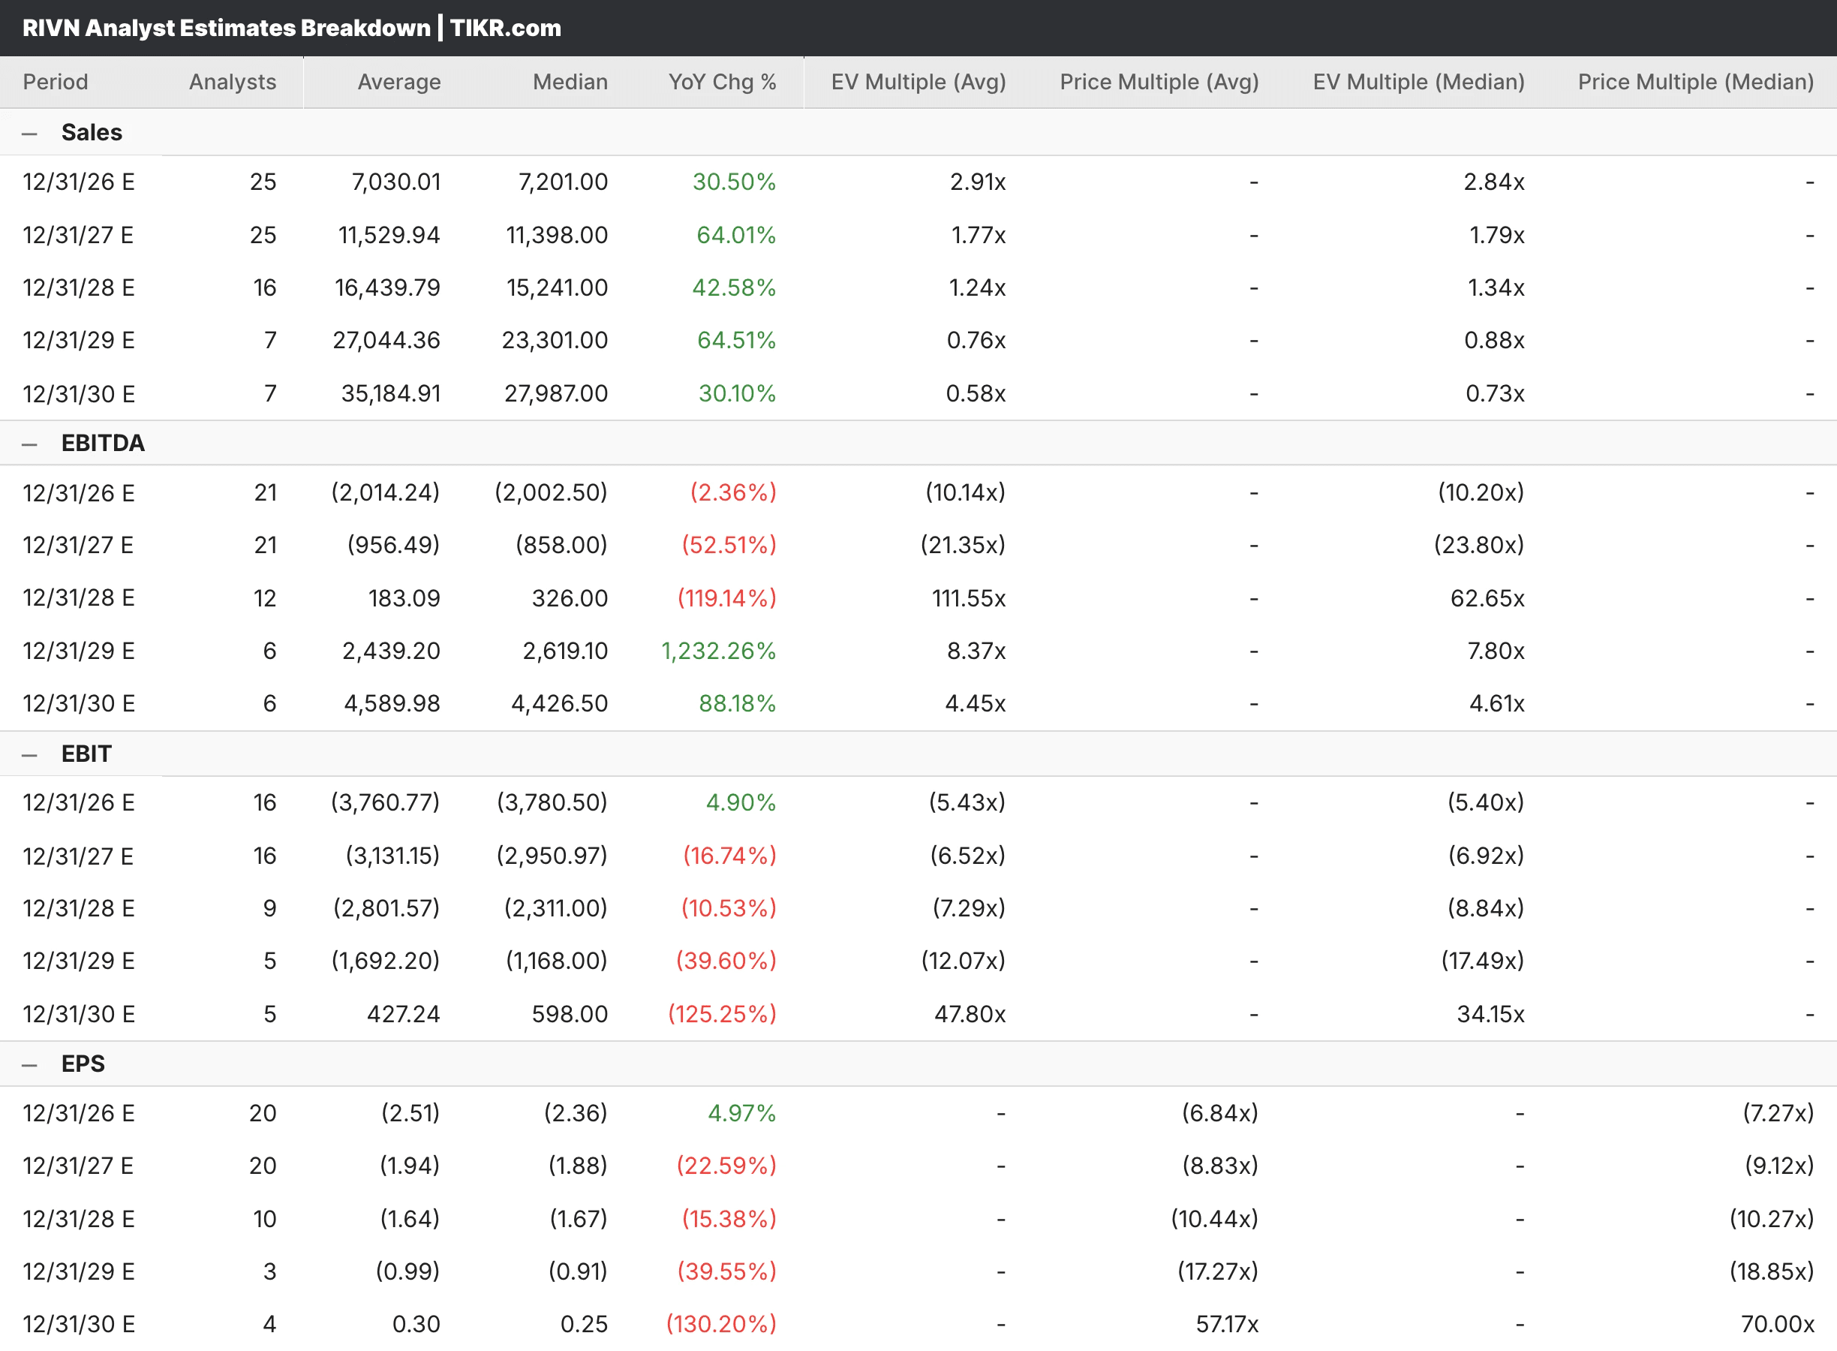Collapse the EBIT section
The height and width of the screenshot is (1351, 1837).
click(29, 755)
